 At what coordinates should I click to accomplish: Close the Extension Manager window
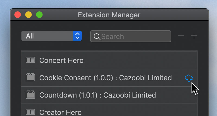(x=18, y=15)
